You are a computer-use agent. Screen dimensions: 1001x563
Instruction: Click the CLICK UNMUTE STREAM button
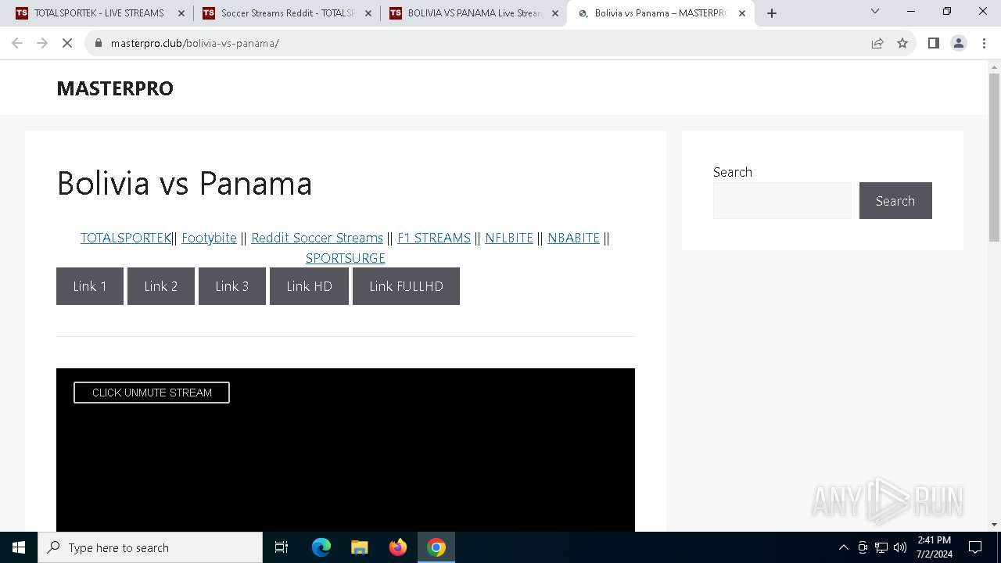pyautogui.click(x=152, y=393)
